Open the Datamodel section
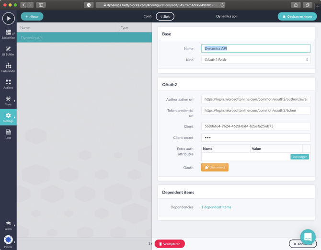 click(x=8, y=67)
